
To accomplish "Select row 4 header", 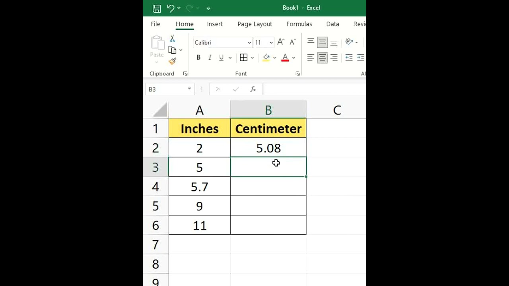I will pos(155,187).
